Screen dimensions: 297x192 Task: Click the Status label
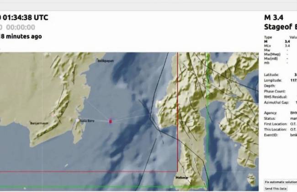270,119
